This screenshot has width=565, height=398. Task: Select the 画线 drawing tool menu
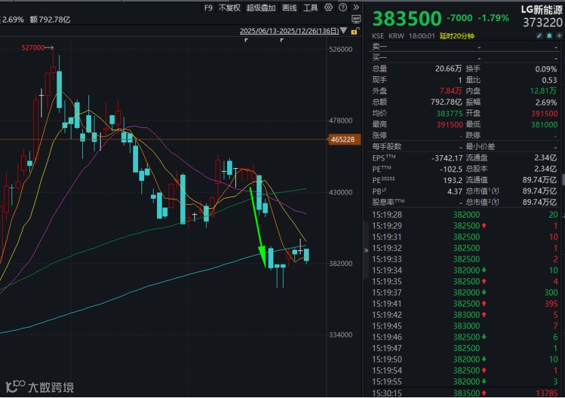click(290, 7)
